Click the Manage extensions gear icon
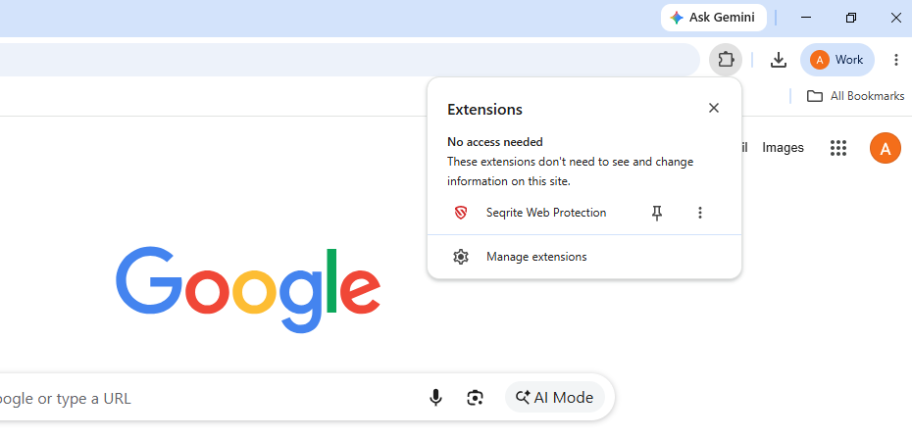The height and width of the screenshot is (439, 912). (x=461, y=257)
